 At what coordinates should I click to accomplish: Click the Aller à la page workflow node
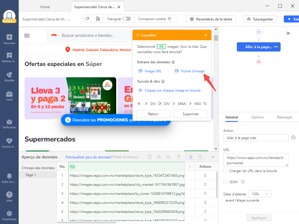pos(259,47)
